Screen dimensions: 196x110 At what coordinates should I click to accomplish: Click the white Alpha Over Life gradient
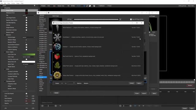28,62
